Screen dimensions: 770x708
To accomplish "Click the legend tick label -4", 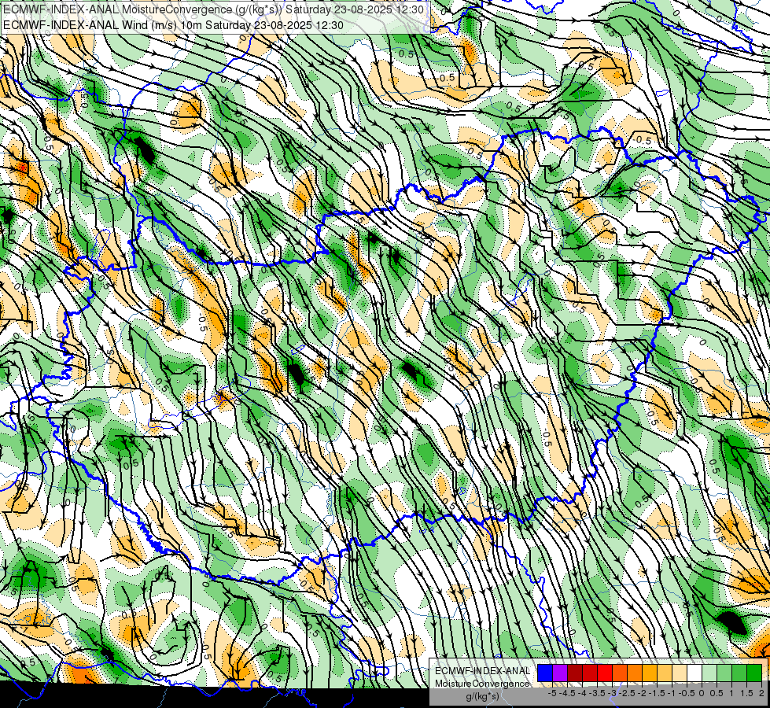I will click(582, 693).
